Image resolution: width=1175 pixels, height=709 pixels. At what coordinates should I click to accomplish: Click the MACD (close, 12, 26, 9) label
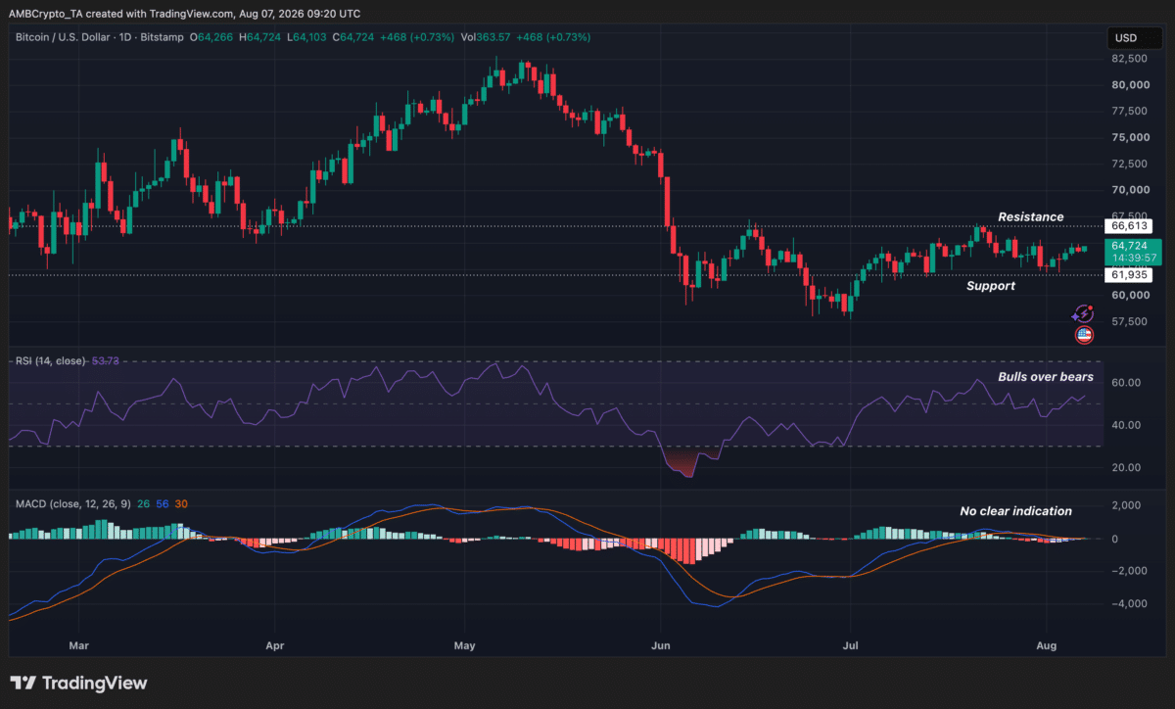73,503
